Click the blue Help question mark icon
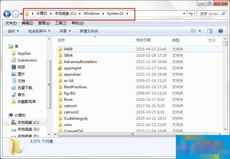 point(221,31)
